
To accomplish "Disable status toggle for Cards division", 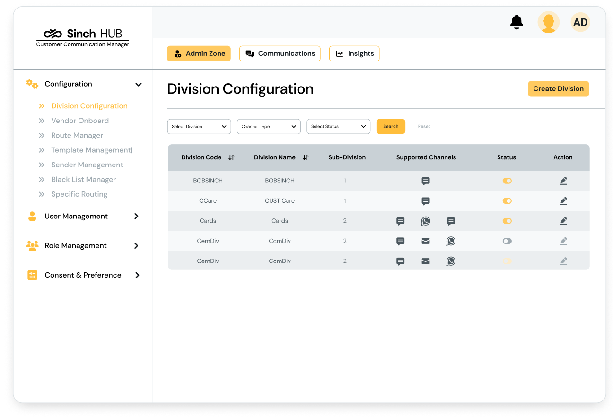I will (507, 221).
